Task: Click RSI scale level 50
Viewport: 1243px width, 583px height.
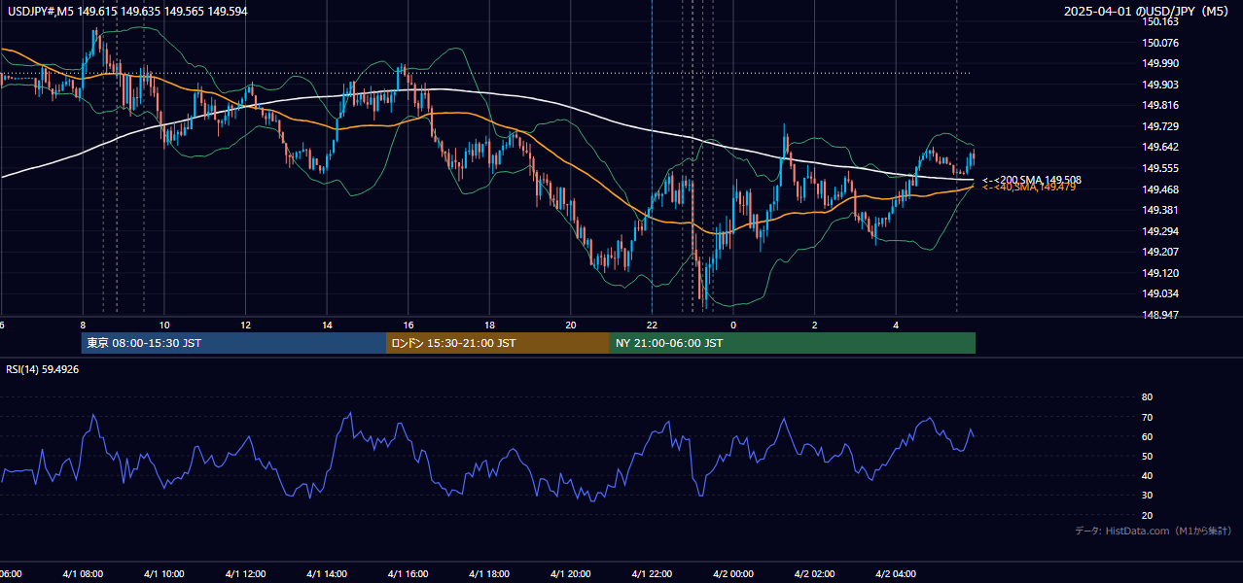Action: (1147, 456)
